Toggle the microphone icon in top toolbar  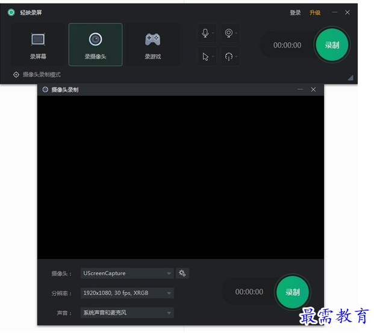[x=205, y=33]
